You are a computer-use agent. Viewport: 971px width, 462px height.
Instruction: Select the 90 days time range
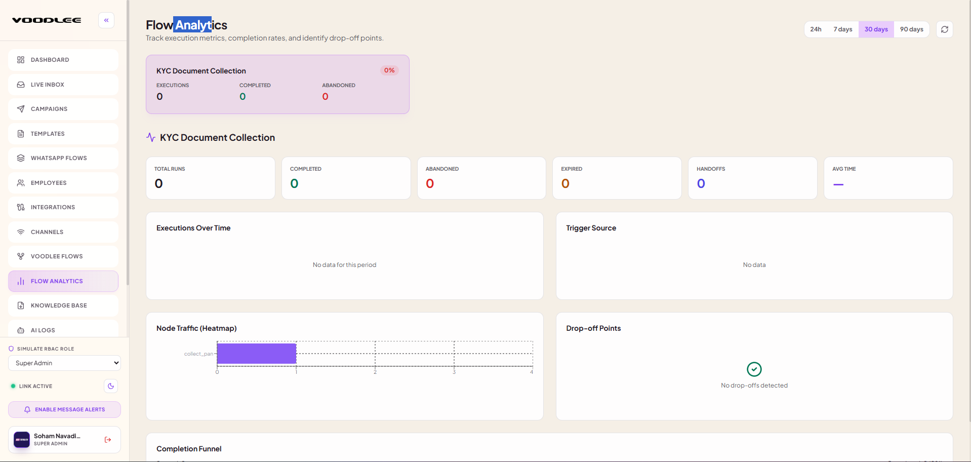tap(911, 29)
